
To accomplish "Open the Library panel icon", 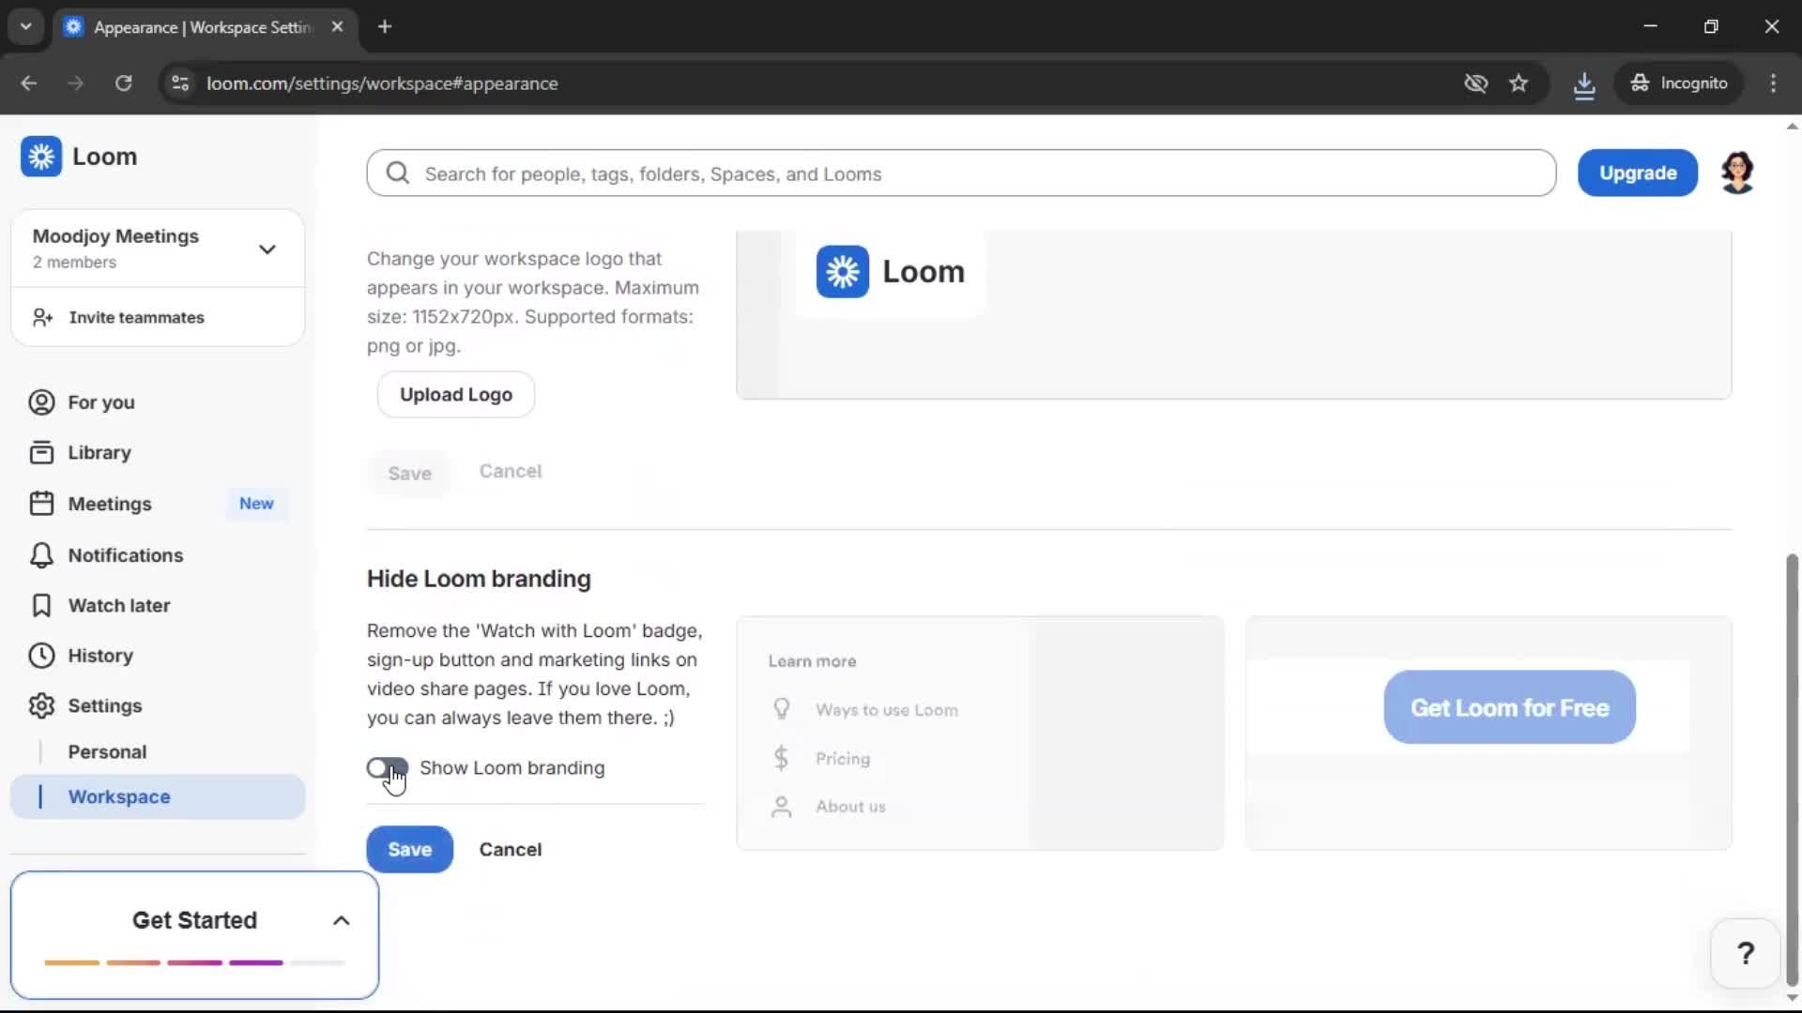I will click(x=40, y=451).
